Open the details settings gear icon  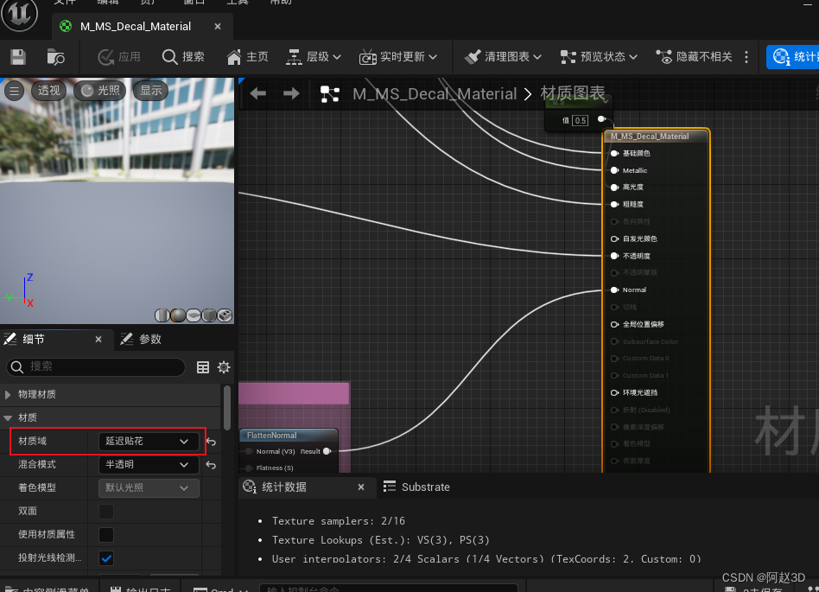(224, 367)
